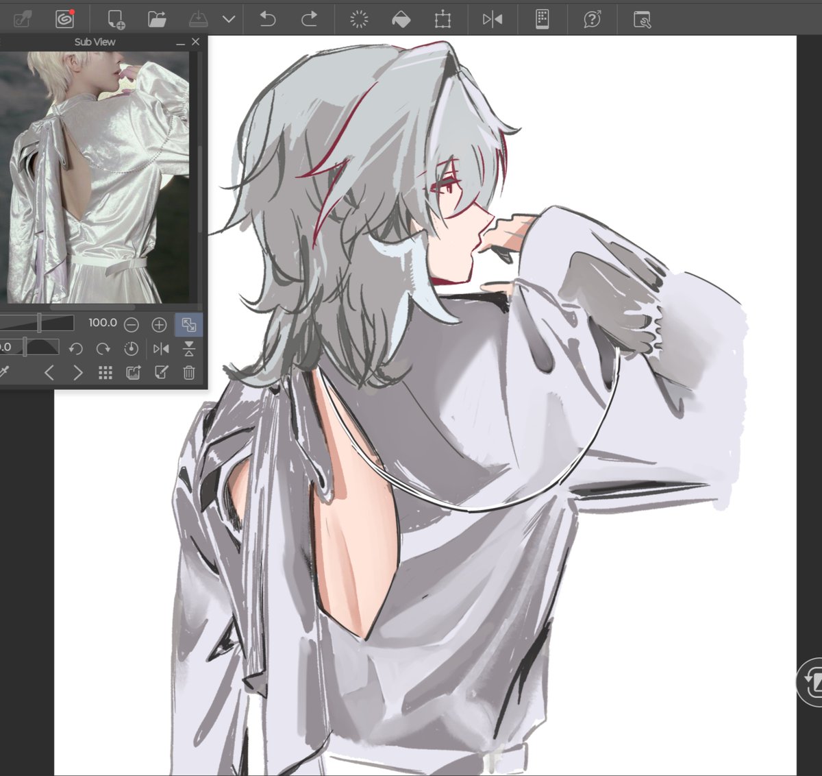Viewport: 822px width, 776px height.
Task: Save the current canvas
Action: pos(197,19)
